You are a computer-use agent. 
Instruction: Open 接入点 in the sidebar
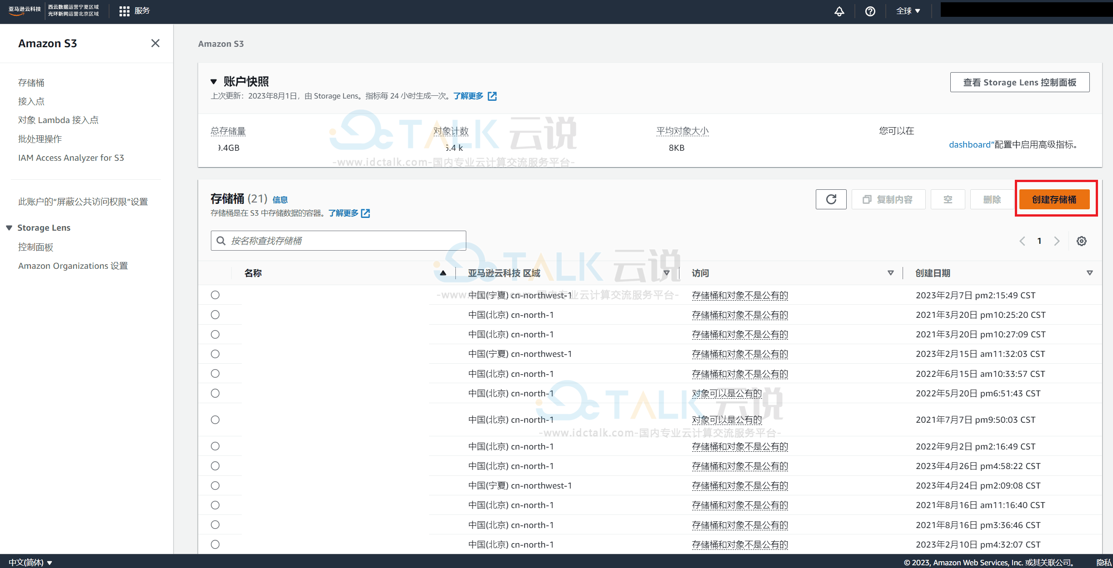click(31, 101)
